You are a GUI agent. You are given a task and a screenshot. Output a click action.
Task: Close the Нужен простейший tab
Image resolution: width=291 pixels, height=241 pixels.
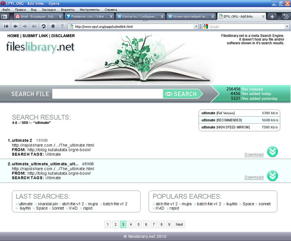(x=213, y=16)
